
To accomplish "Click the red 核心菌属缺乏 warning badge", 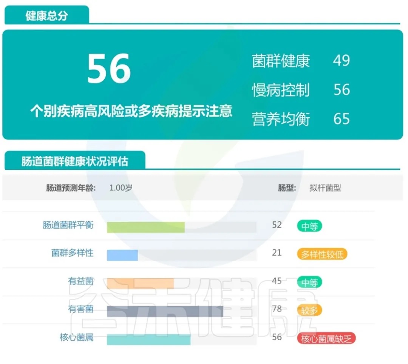I will (x=326, y=338).
